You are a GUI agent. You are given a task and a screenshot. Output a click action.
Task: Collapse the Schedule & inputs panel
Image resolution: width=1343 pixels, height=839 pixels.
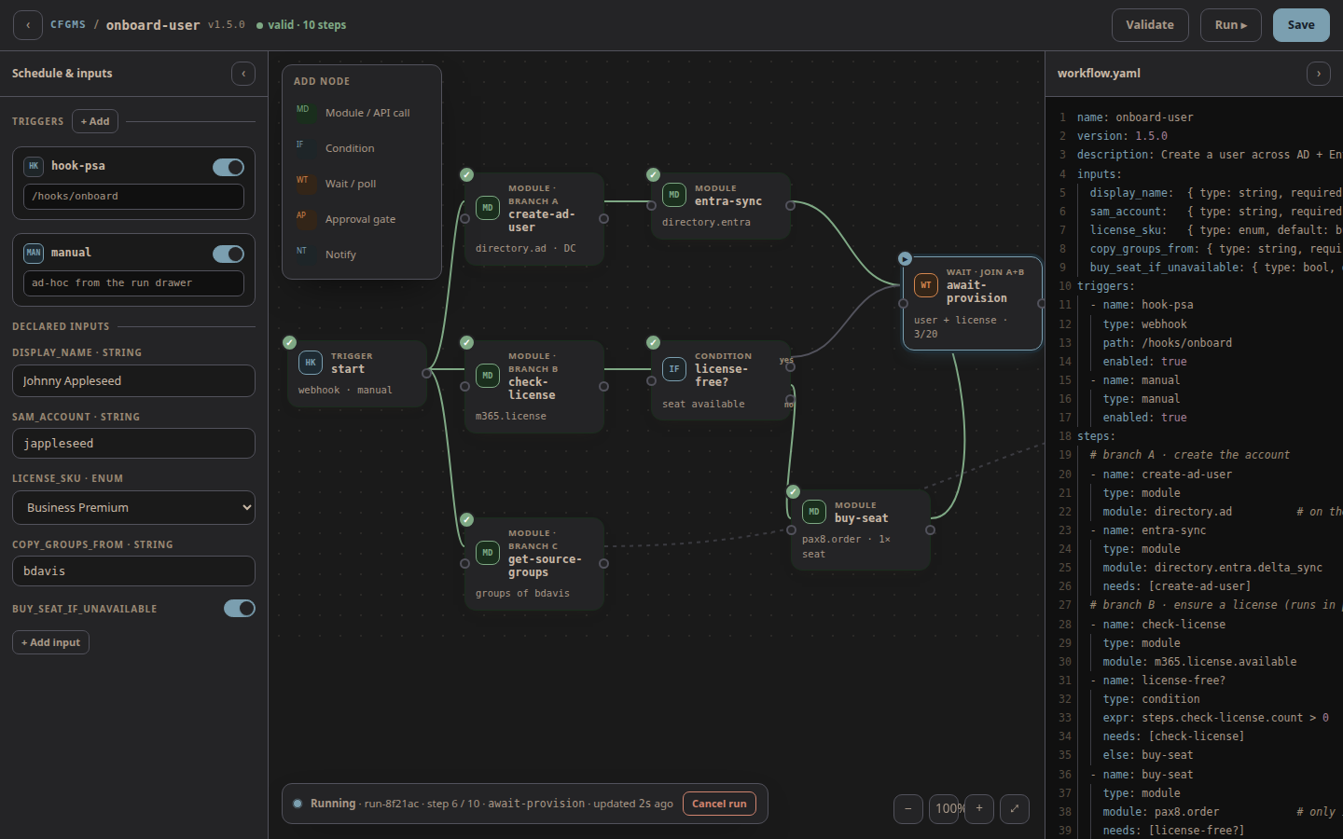tap(243, 74)
